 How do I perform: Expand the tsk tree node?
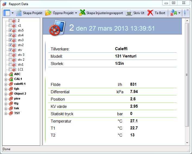click(6, 109)
